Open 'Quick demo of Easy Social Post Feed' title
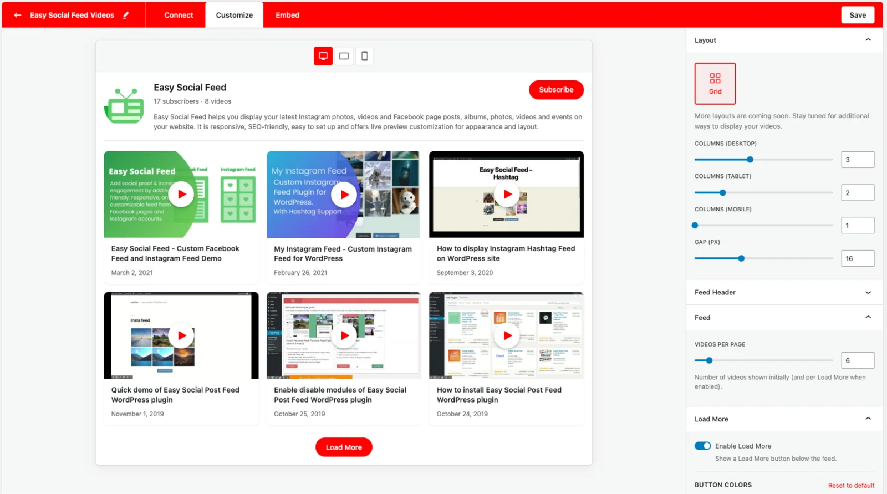 tap(175, 395)
